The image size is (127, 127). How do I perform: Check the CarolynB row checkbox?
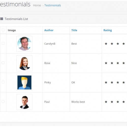click(x=3, y=43)
